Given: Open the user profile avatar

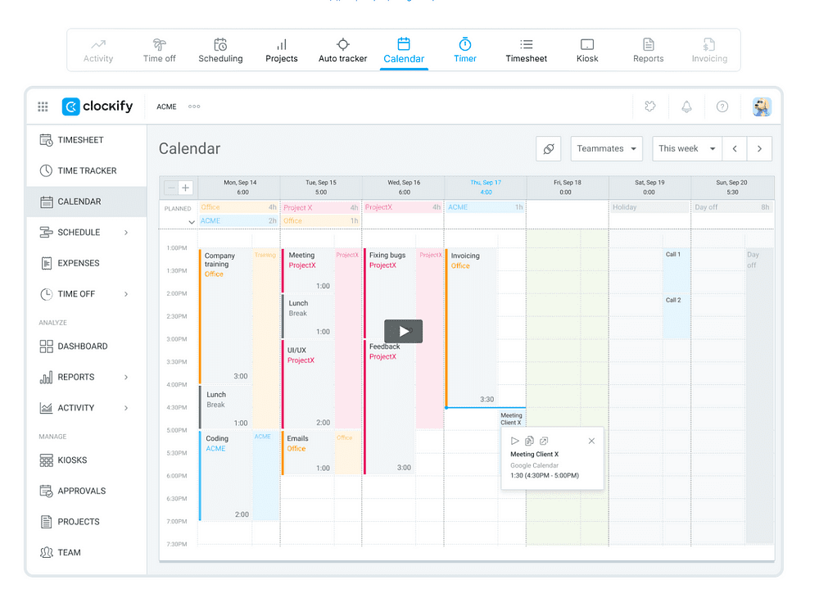Looking at the screenshot, I should (762, 106).
